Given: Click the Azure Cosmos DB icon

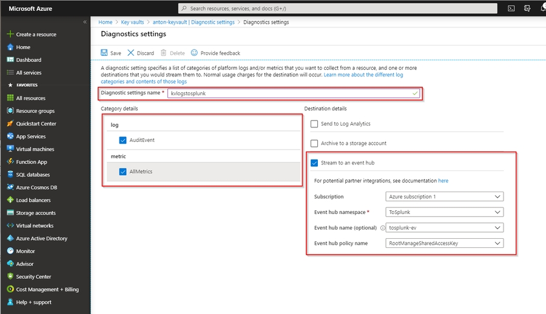Looking at the screenshot, I should coord(10,187).
